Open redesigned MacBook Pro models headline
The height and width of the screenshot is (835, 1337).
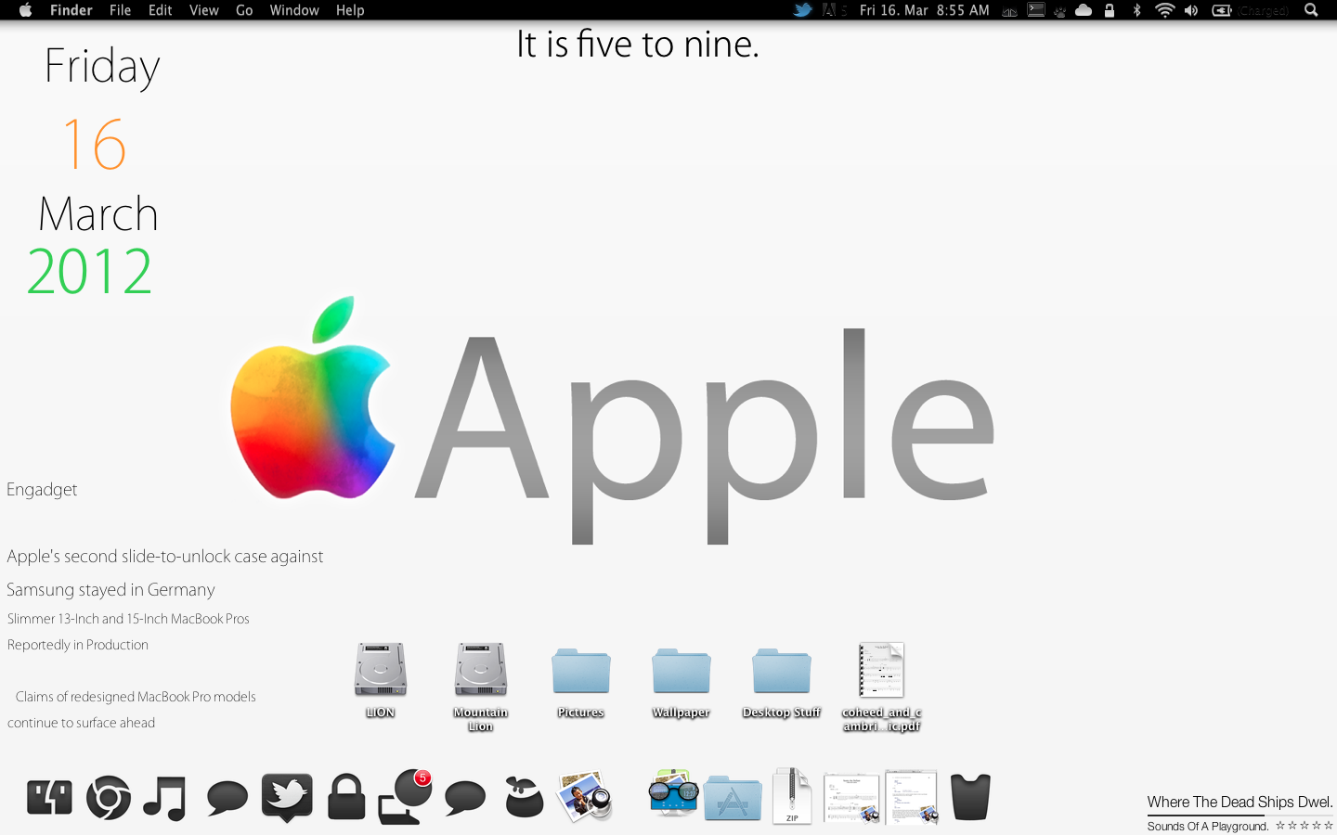132,710
